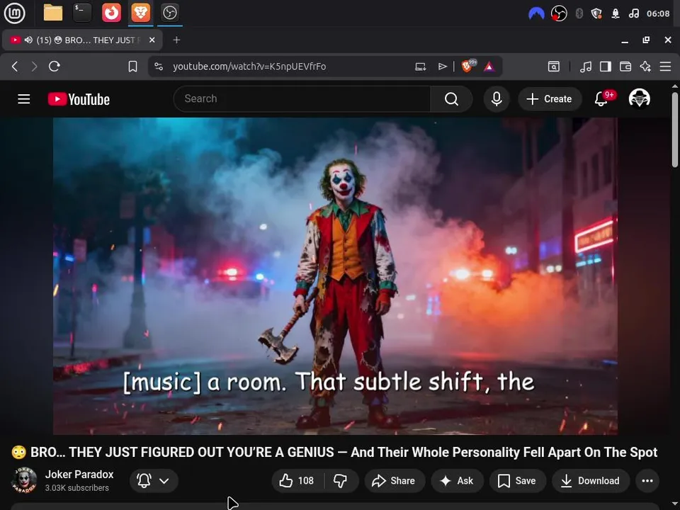Open the Linux Mint start menu
Viewport: 680px width, 510px height.
click(14, 13)
